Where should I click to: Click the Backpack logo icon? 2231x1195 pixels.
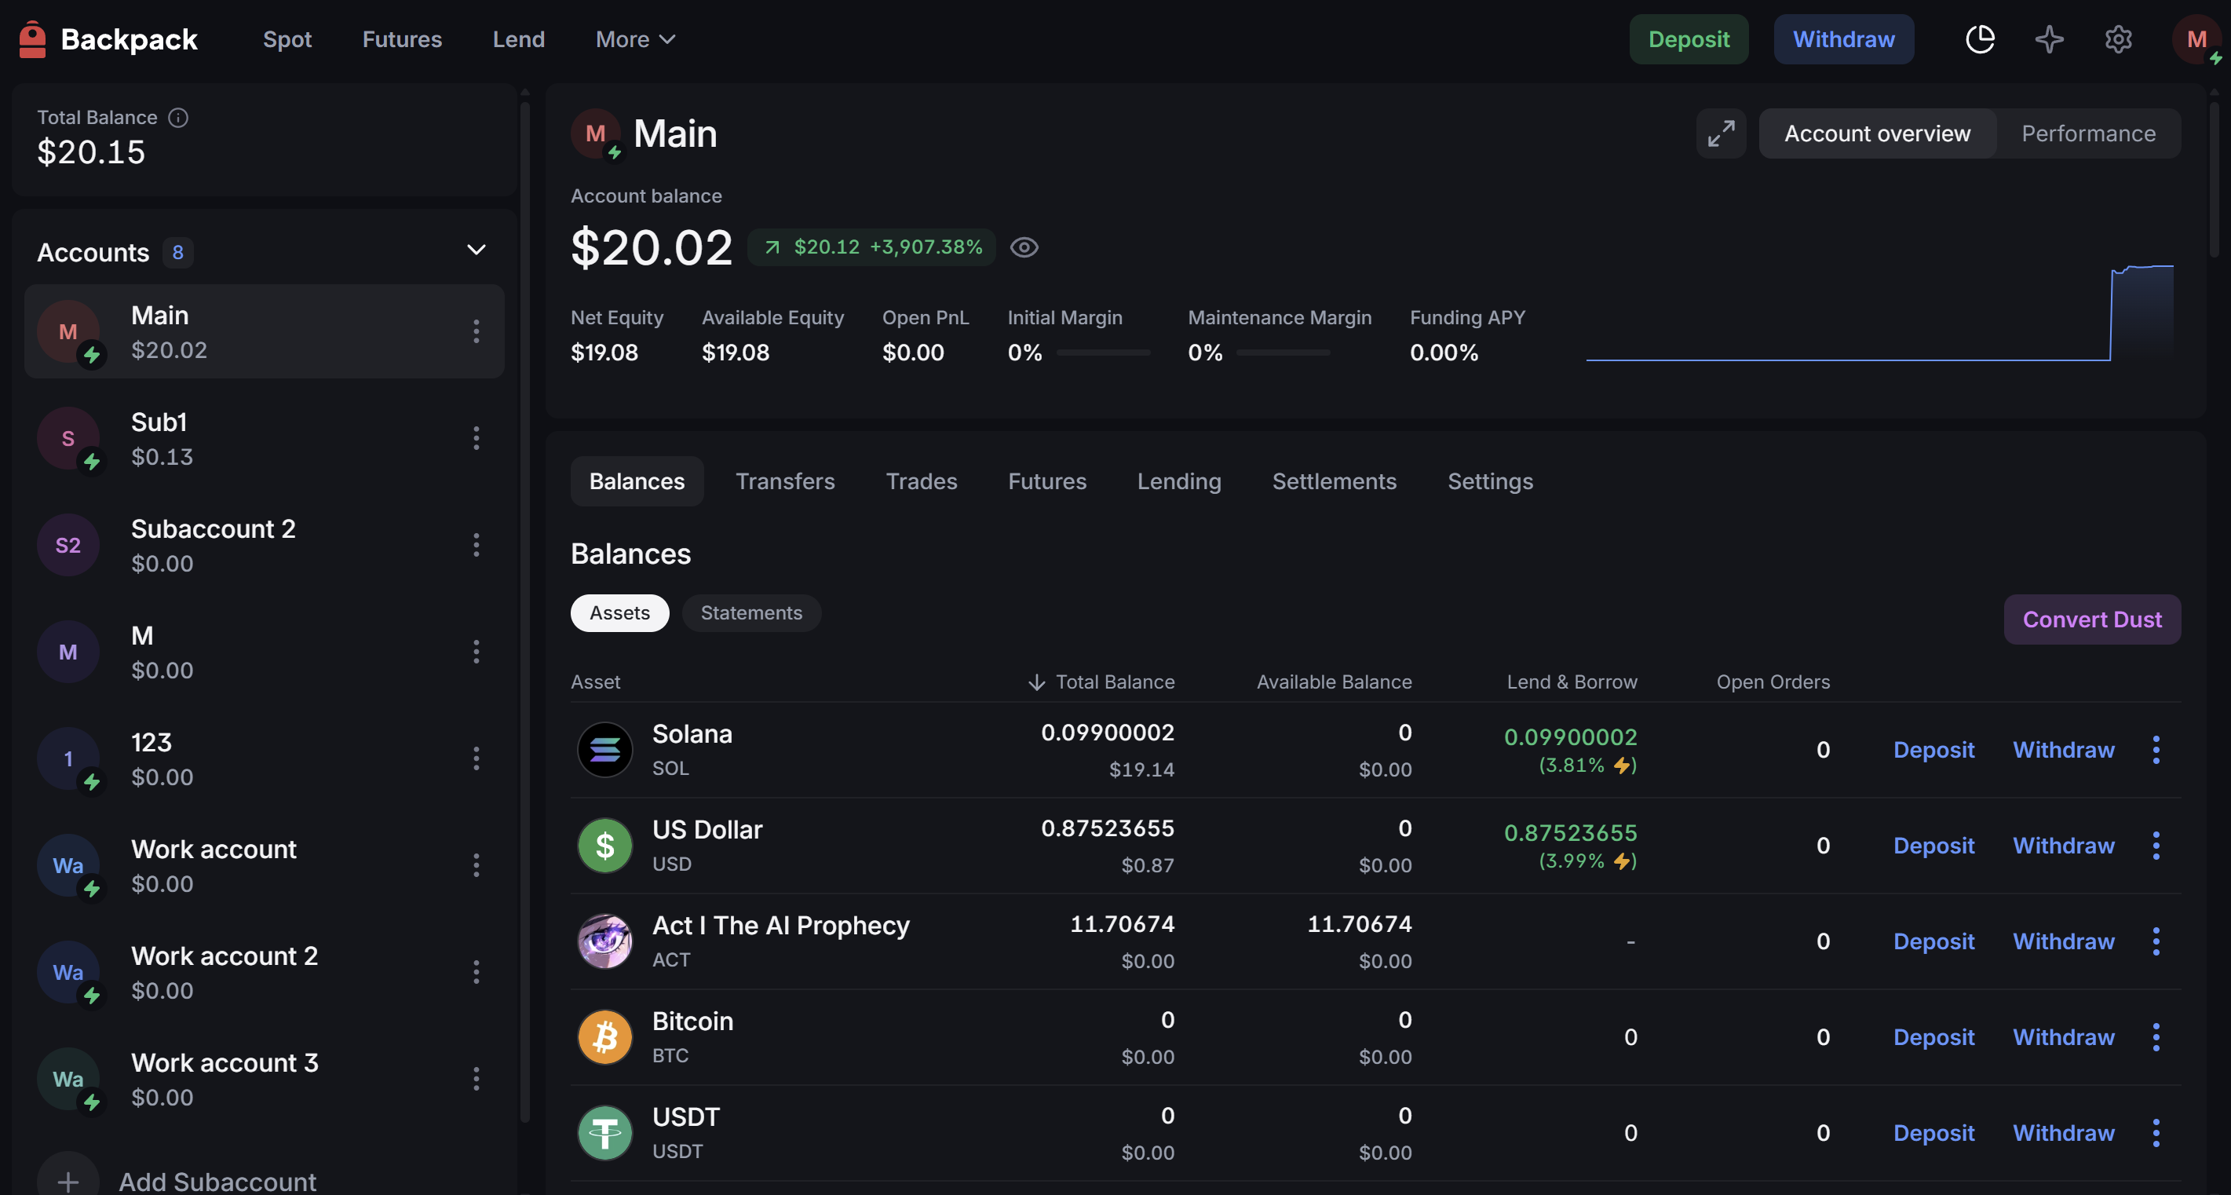pyautogui.click(x=33, y=39)
